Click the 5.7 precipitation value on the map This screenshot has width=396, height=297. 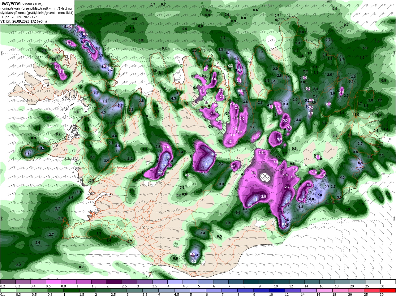pyautogui.click(x=327, y=186)
